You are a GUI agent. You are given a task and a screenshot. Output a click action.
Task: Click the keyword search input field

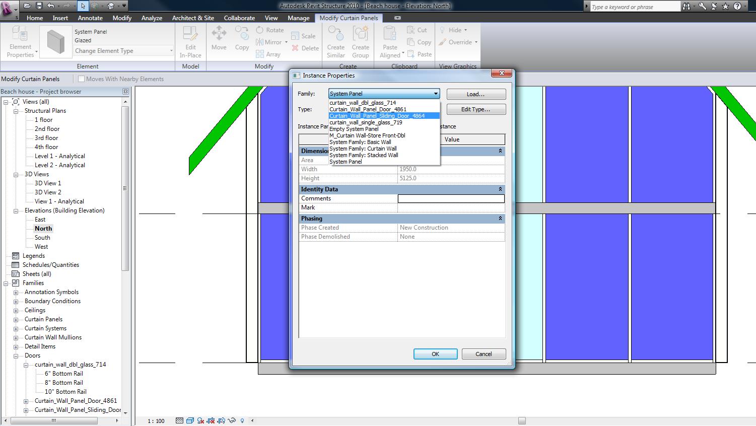[x=635, y=7]
